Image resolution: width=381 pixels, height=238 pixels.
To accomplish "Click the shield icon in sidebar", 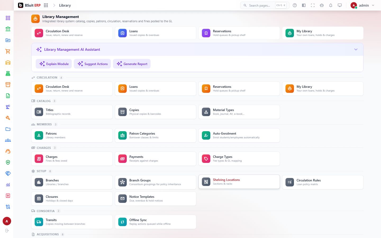I will click(8, 162).
